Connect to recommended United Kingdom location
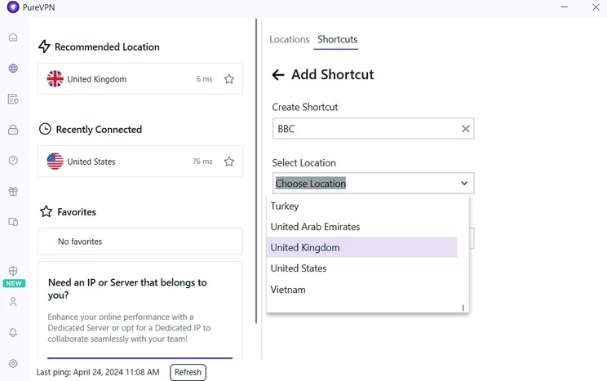The height and width of the screenshot is (381, 607). 140,79
